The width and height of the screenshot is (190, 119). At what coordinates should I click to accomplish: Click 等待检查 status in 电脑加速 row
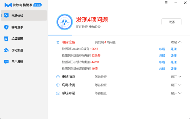click(x=101, y=77)
